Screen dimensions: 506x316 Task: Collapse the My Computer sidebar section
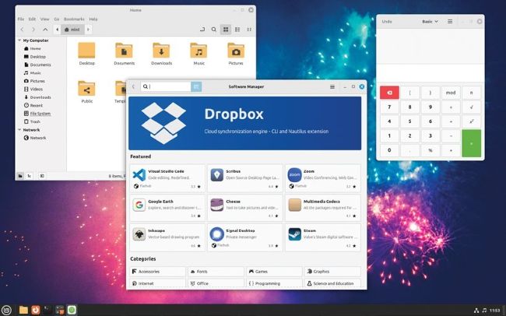[x=19, y=40]
